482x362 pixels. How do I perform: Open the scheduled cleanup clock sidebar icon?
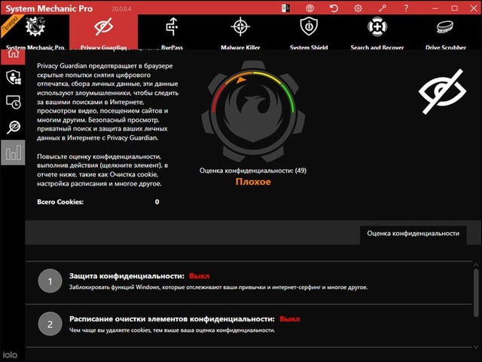click(x=12, y=102)
